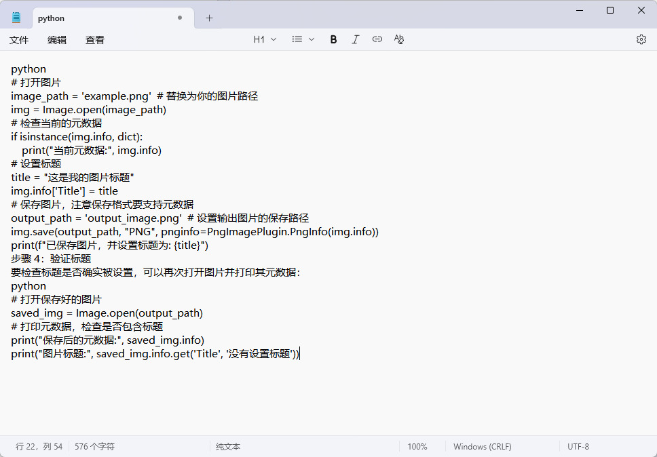Click the comment # 保存图片，注意保存格式要支持元数据
Viewport: 657px width, 457px height.
tap(102, 204)
